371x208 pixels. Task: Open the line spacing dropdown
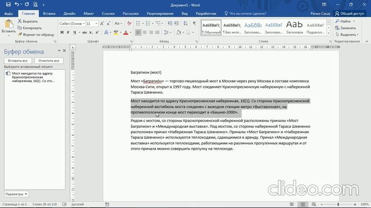coord(168,32)
